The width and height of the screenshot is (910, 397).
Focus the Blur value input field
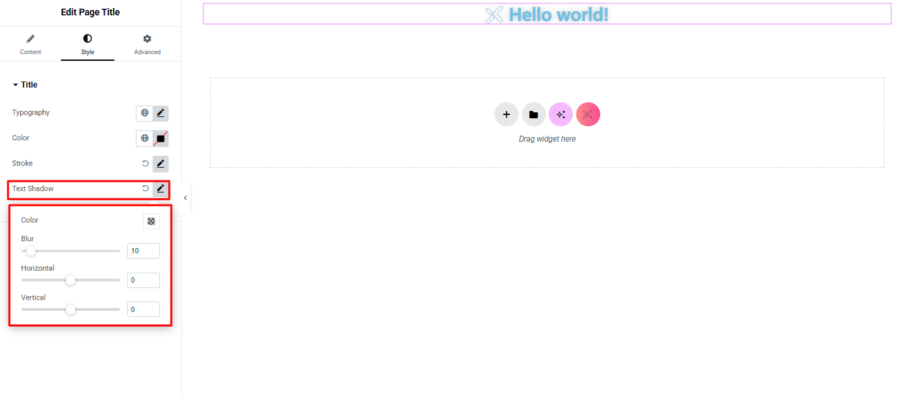(x=143, y=251)
